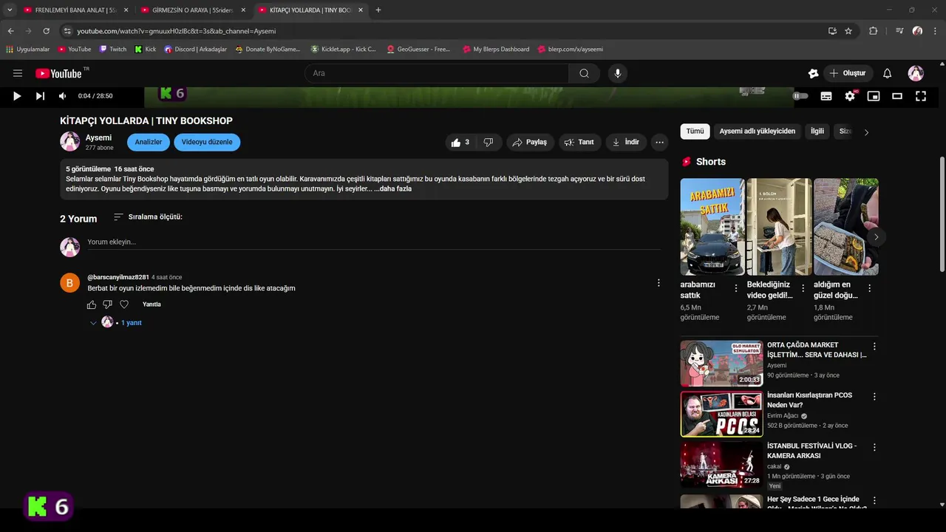Like the video with thumbs up
Image resolution: width=946 pixels, height=532 pixels.
pyautogui.click(x=460, y=143)
